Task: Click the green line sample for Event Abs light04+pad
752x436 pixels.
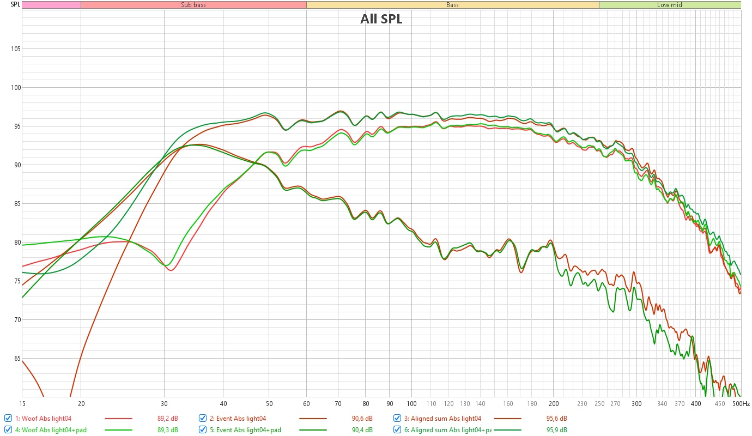Action: click(313, 430)
